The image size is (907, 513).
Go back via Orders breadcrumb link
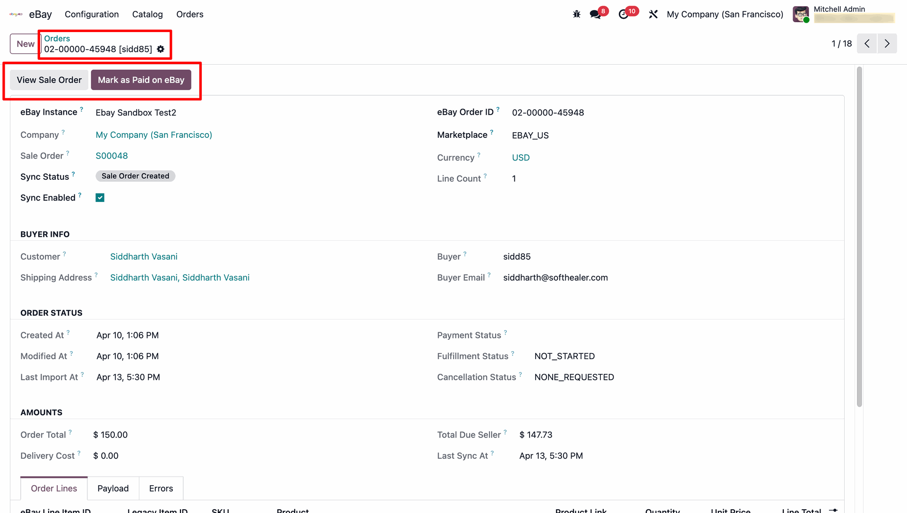pos(57,39)
